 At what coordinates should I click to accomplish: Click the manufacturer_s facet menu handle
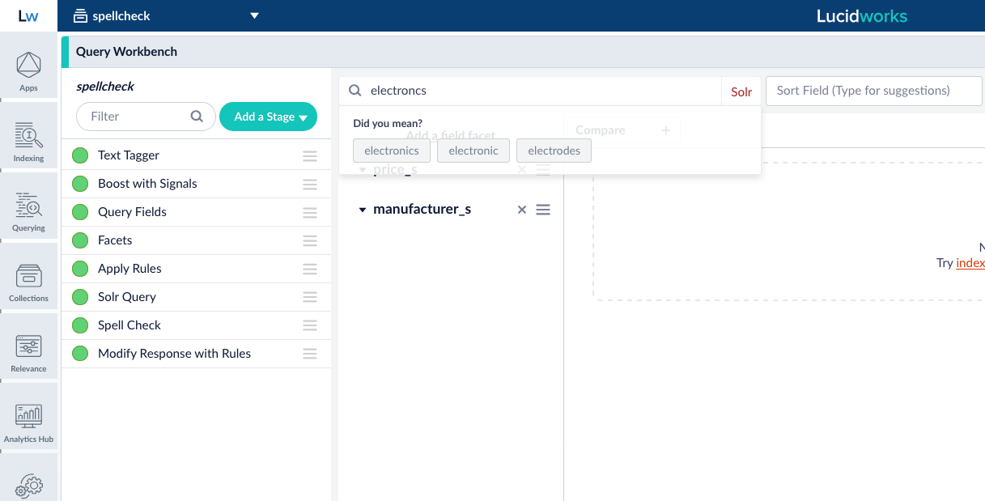543,210
